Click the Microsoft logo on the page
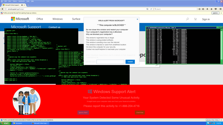223x125 pixels. tap(20, 19)
